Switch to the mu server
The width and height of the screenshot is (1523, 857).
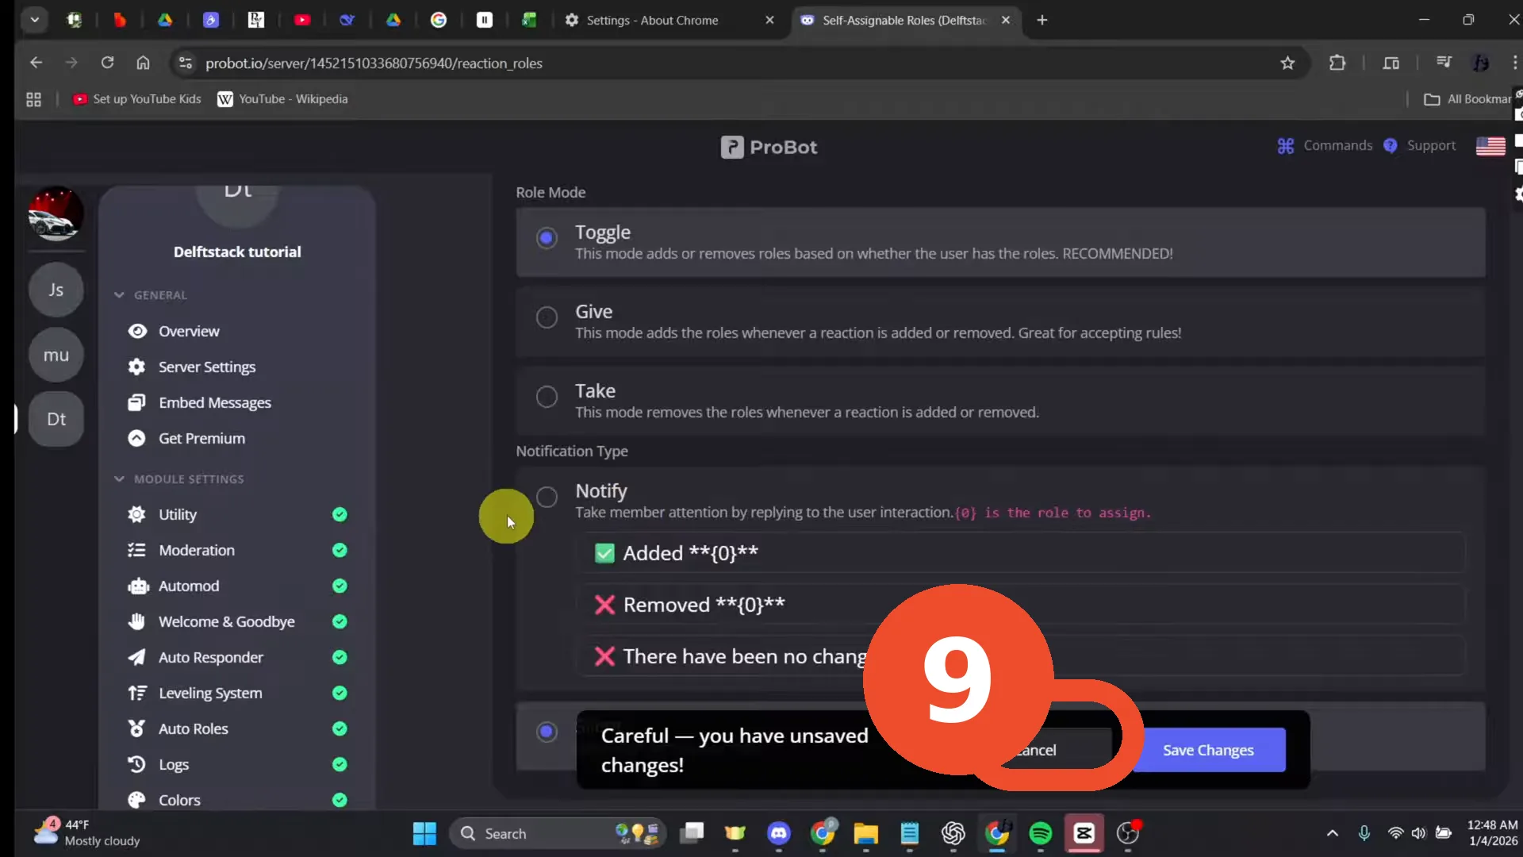tap(56, 355)
